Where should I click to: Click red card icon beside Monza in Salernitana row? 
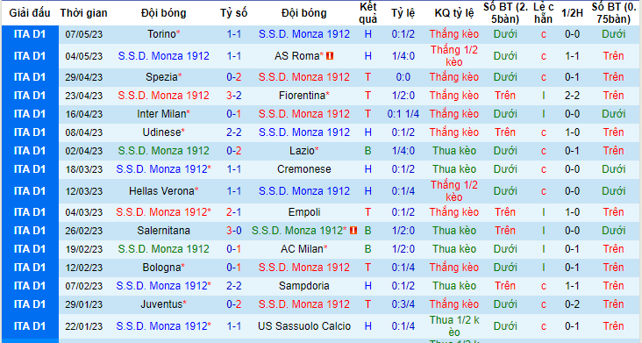click(353, 231)
